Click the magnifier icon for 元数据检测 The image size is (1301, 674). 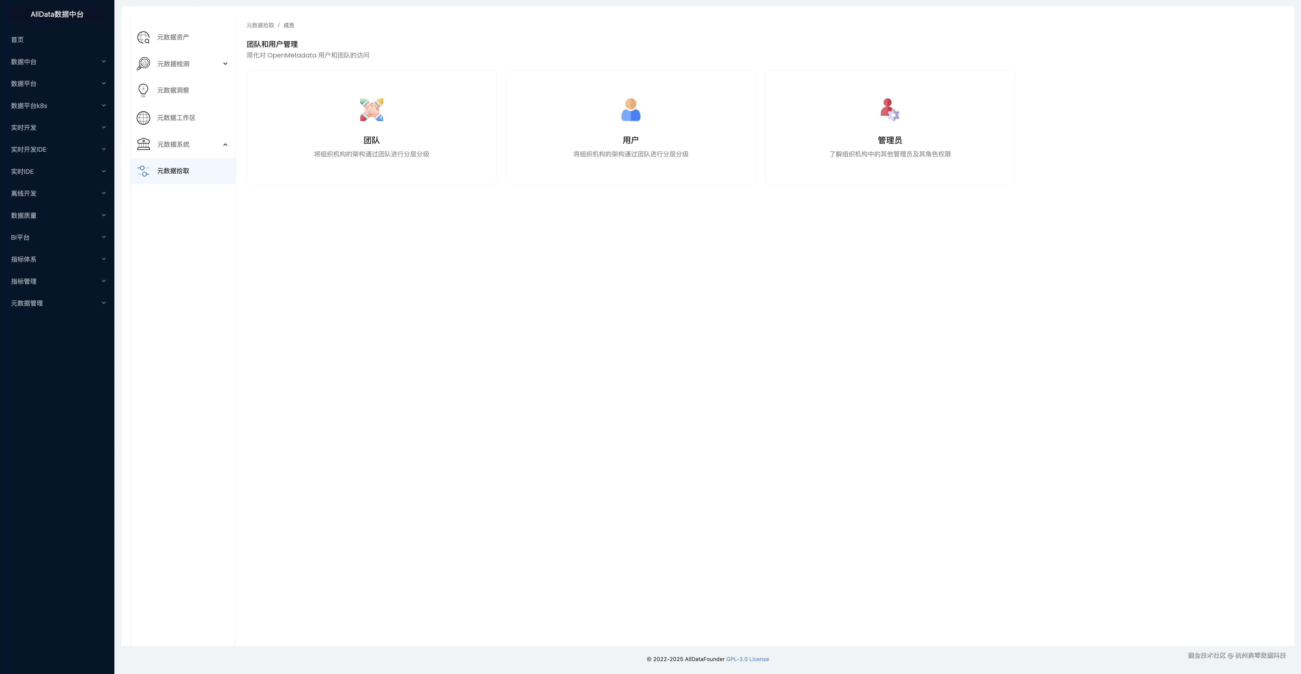pyautogui.click(x=143, y=64)
